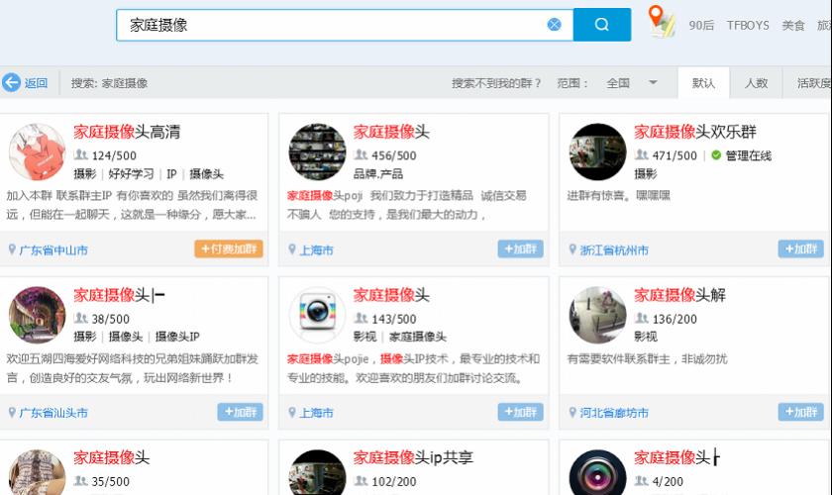Clear the search box with the X icon
The image size is (832, 495).
tap(554, 25)
